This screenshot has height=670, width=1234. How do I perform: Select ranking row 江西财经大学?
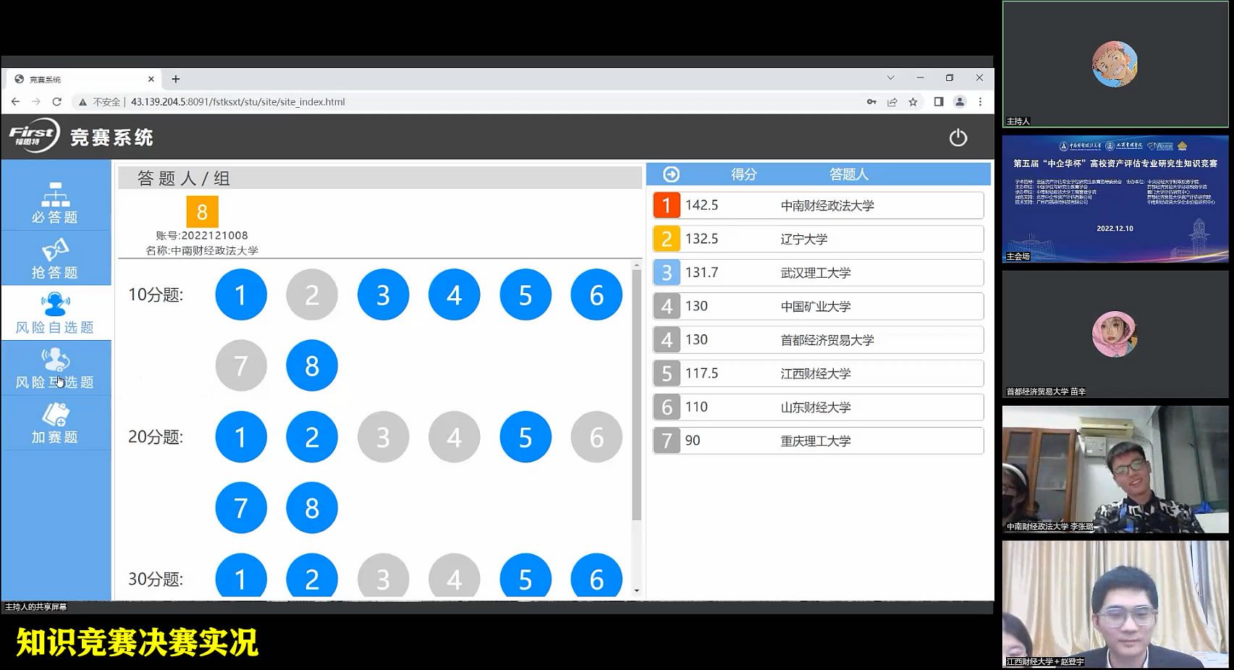point(818,373)
